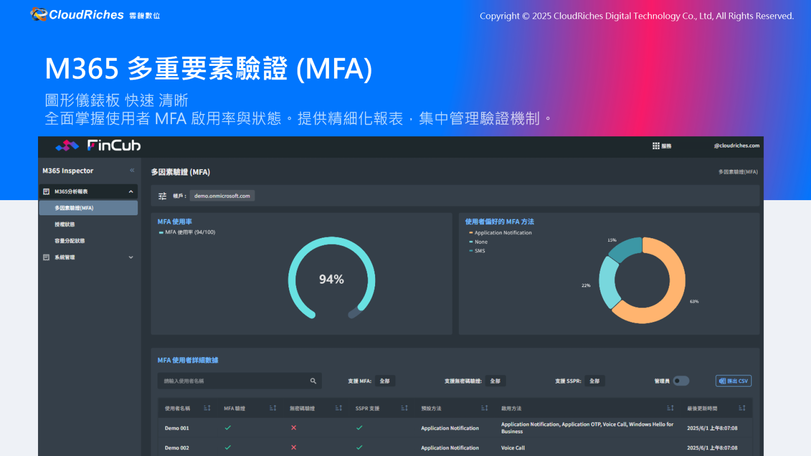Toggle the 管理員 switch

coord(681,381)
